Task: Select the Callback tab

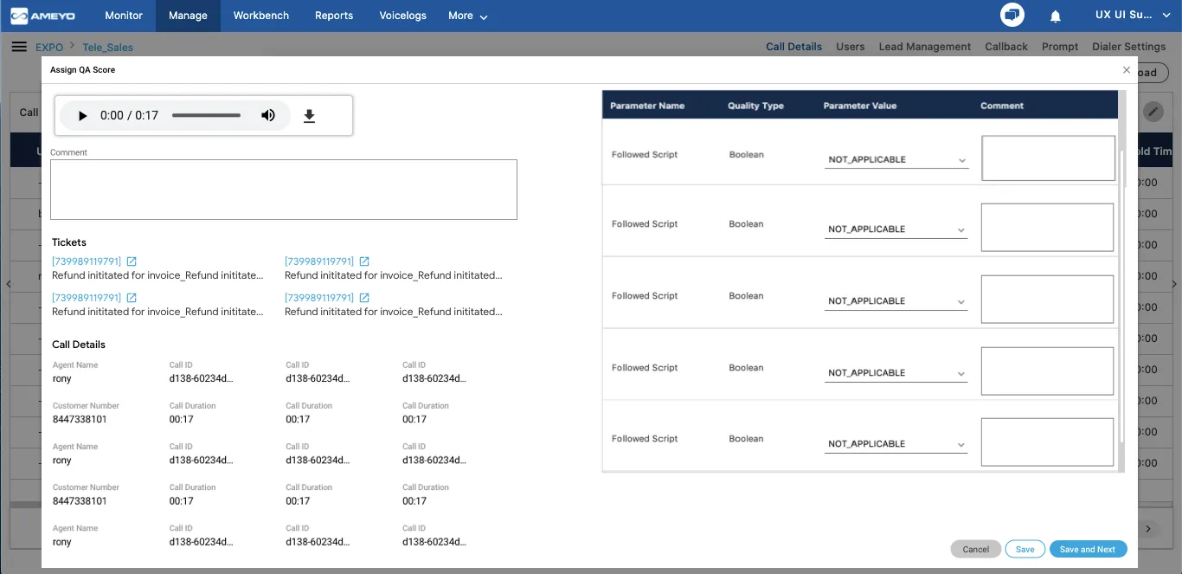Action: point(1006,47)
